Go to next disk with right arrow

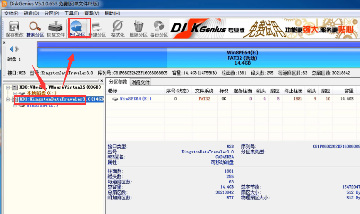pyautogui.click(x=17, y=49)
